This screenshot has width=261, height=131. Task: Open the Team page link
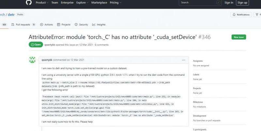(x=54, y=3)
